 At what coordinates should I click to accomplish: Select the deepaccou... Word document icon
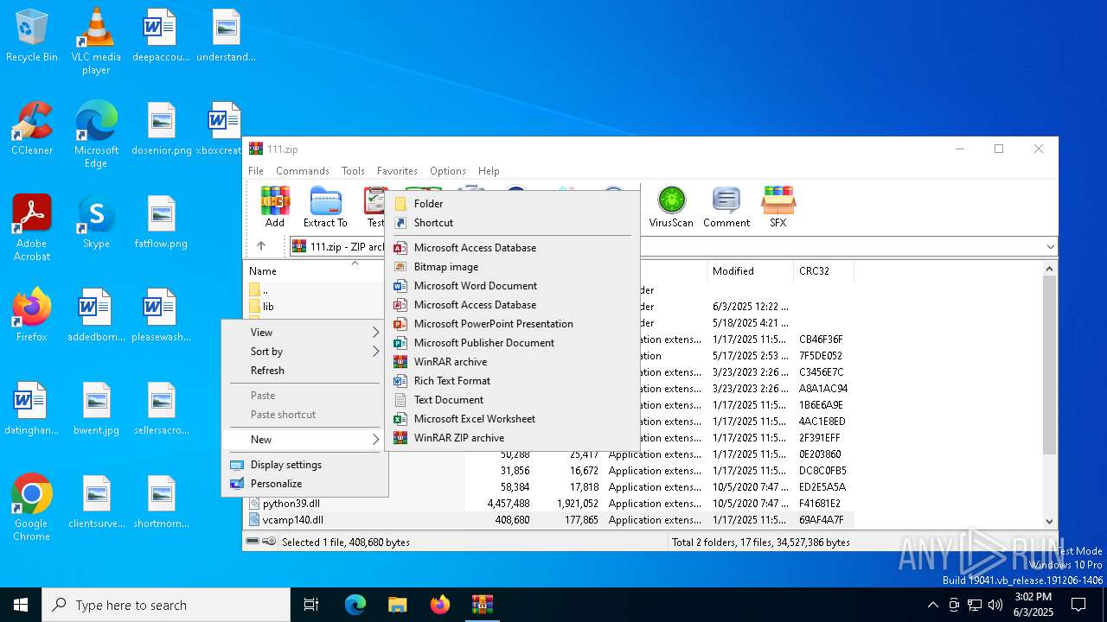pos(161,35)
